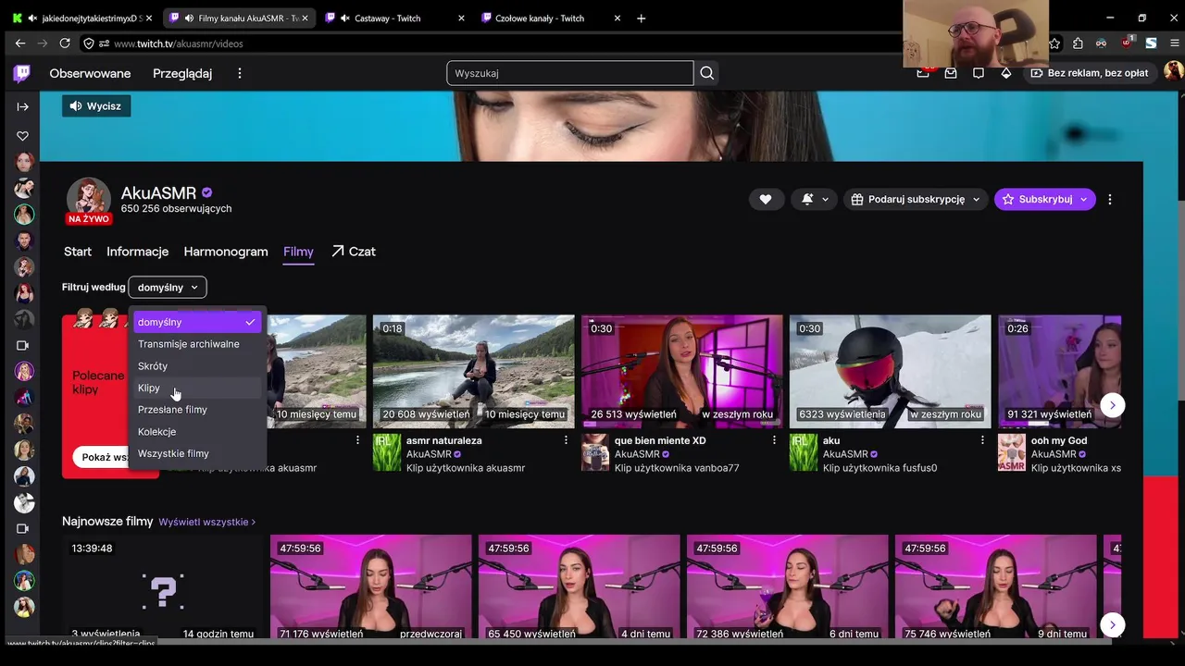The image size is (1185, 666).
Task: Expand the notification bell dropdown
Action: coord(815,199)
